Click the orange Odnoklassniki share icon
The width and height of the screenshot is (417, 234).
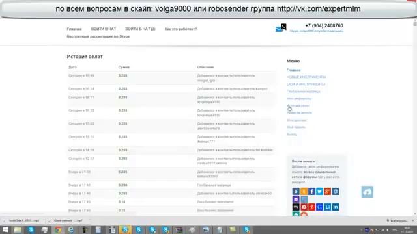[x=304, y=191]
